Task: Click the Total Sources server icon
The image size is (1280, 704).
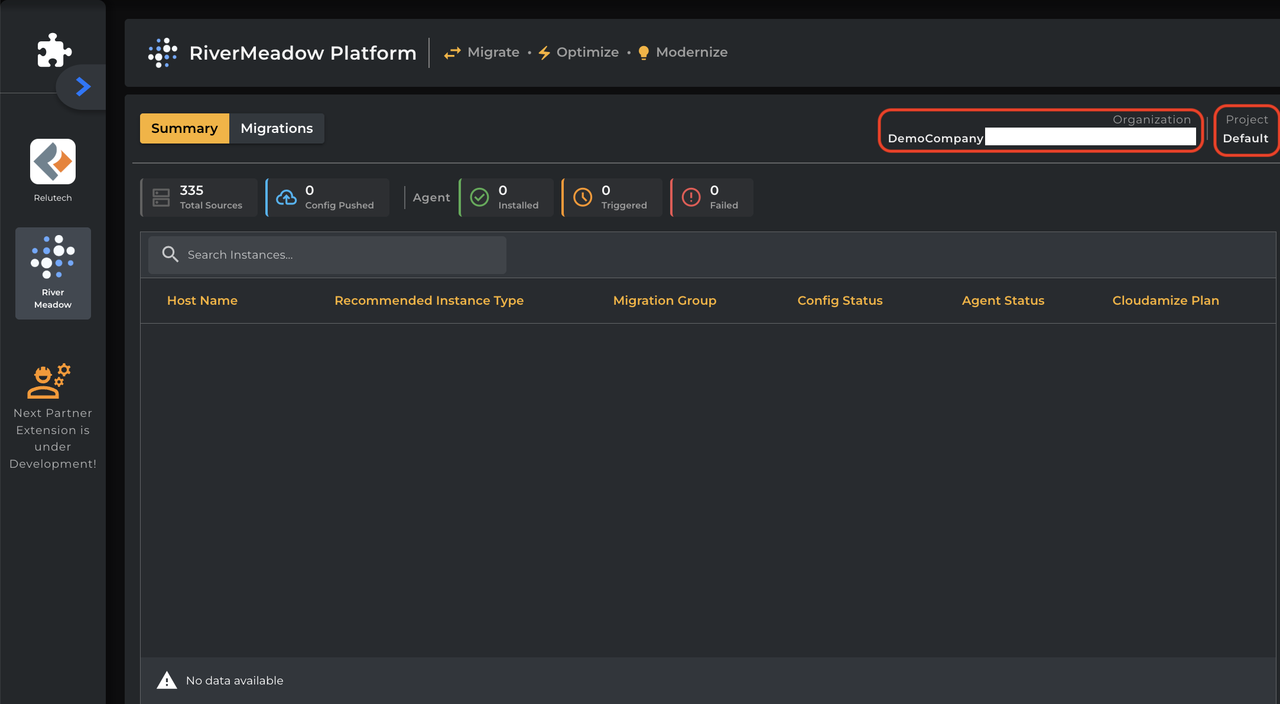Action: click(161, 197)
